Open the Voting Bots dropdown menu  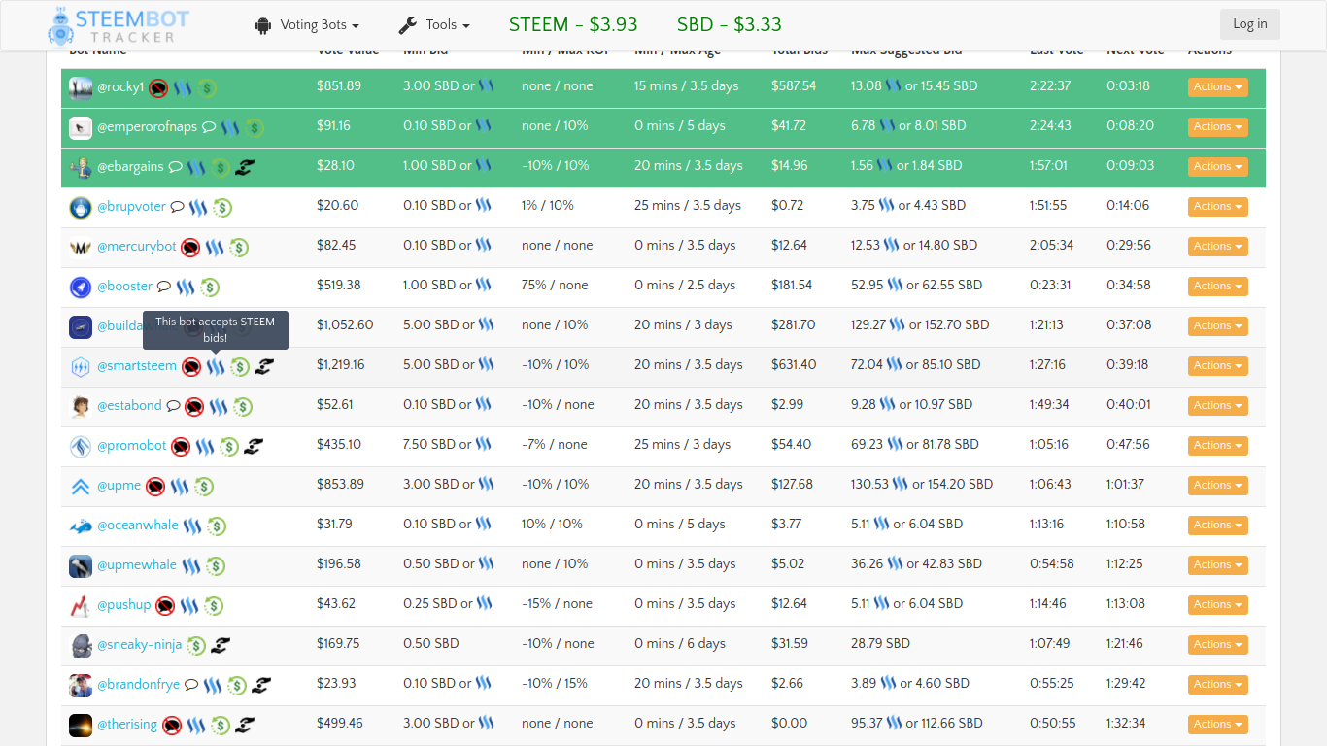(307, 25)
